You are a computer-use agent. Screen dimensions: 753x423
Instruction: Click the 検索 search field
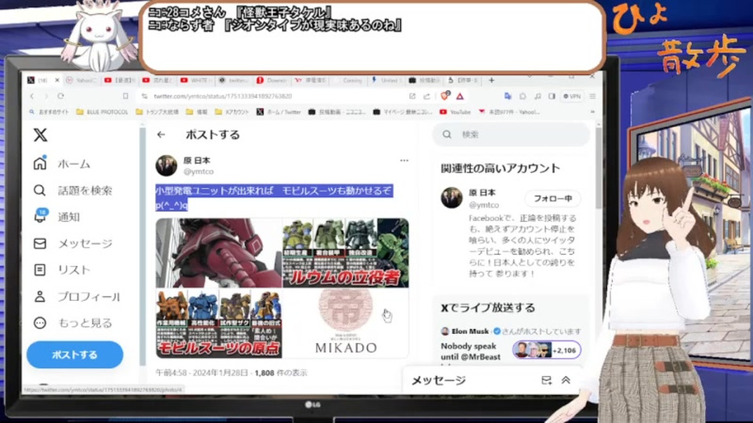coord(511,134)
